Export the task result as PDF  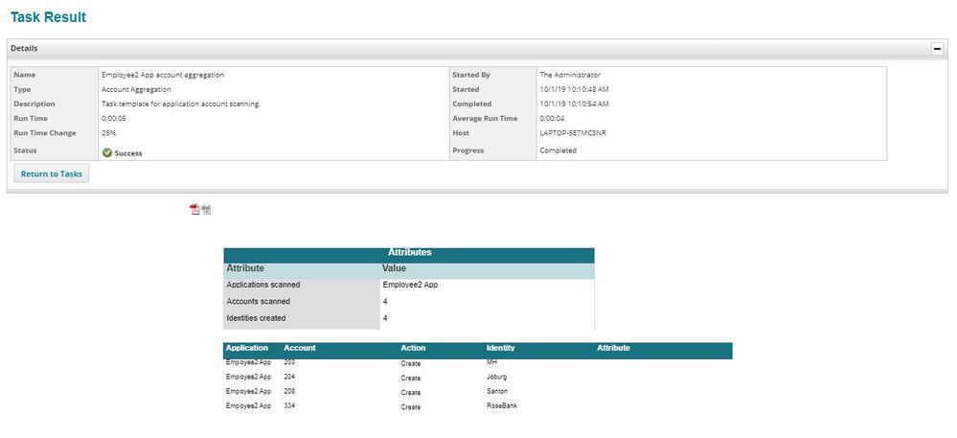coord(194,210)
